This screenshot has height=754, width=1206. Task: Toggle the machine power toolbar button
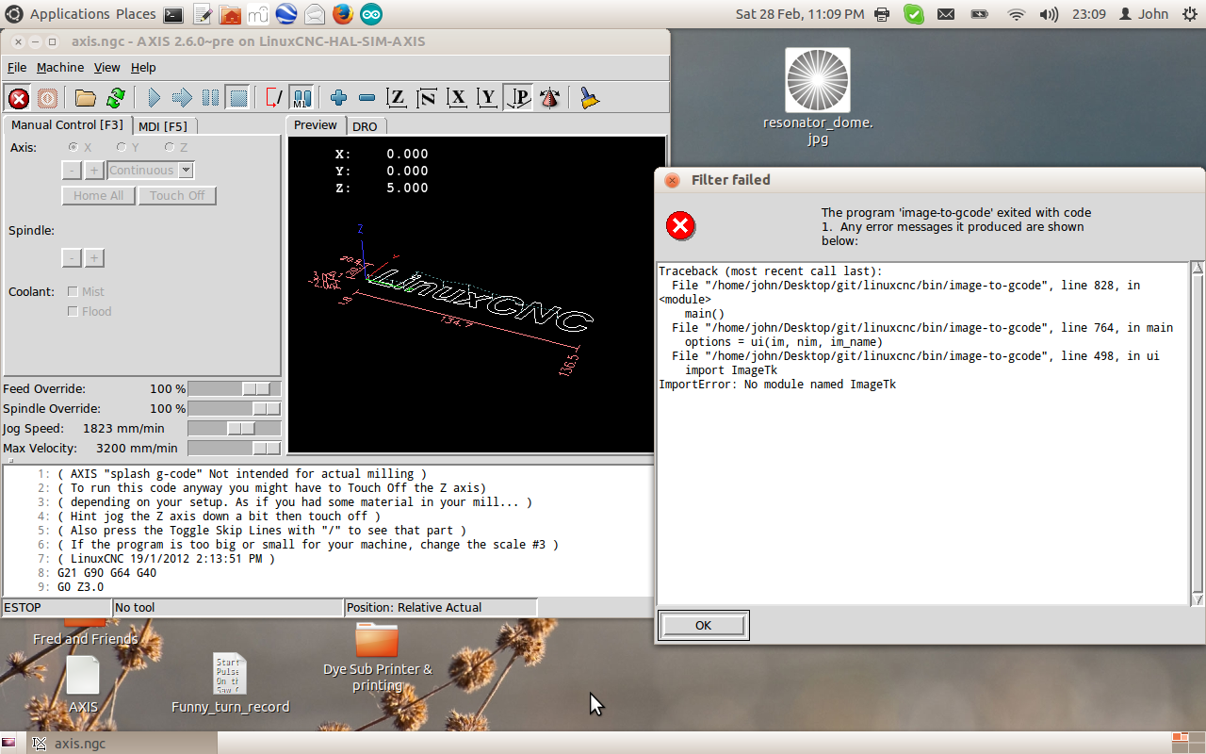(47, 98)
